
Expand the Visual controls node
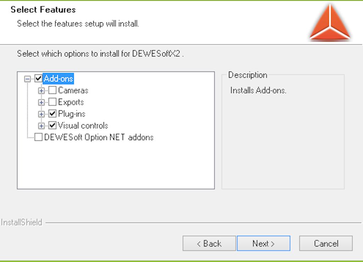(41, 126)
